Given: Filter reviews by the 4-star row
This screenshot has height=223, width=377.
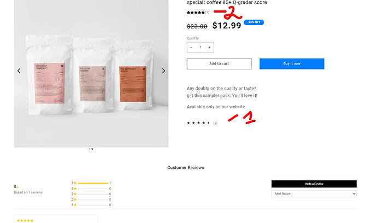Looking at the screenshot, I should tap(91, 189).
